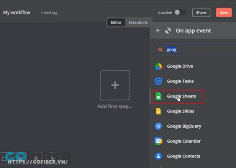Switch to the Editor tab

pos(116,22)
